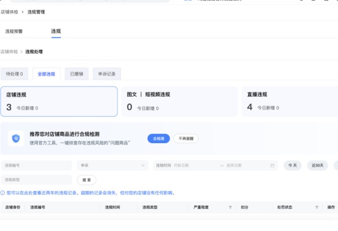This screenshot has width=338, height=231.
Task: Click the blue 去检测 button
Action: tap(159, 138)
